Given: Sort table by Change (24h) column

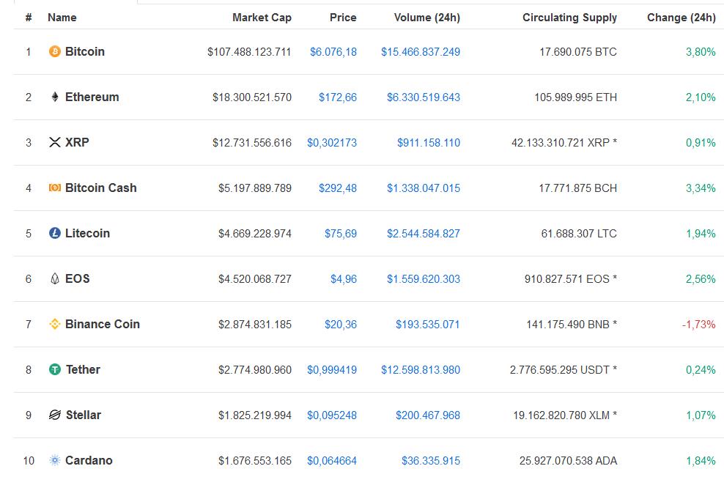Looking at the screenshot, I should 681,18.
